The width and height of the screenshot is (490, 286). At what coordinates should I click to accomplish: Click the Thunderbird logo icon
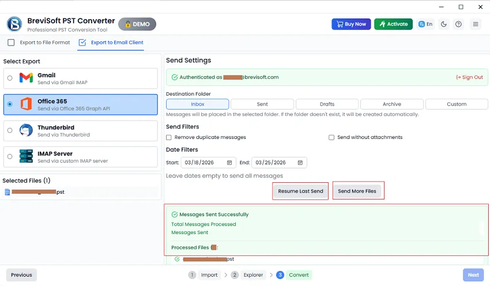(x=26, y=130)
